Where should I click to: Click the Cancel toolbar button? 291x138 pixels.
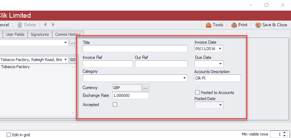coord(5,25)
